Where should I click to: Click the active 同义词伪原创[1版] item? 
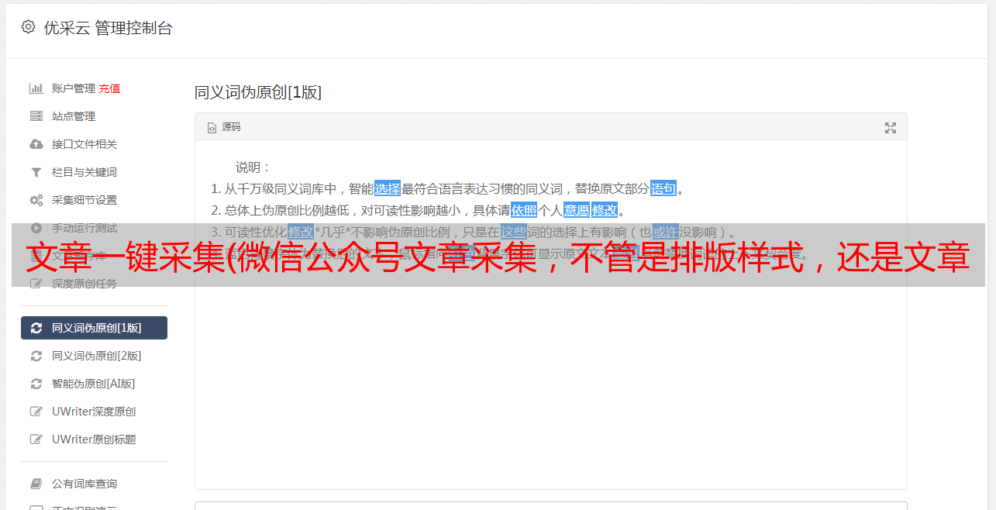[94, 328]
